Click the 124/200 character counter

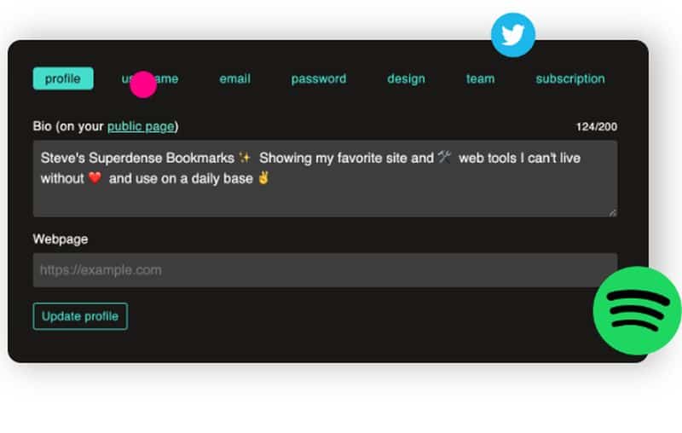pyautogui.click(x=596, y=127)
